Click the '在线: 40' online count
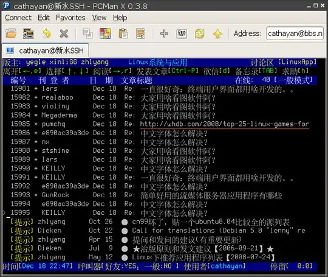This screenshot has height=277, width=328. pyautogui.click(x=252, y=80)
